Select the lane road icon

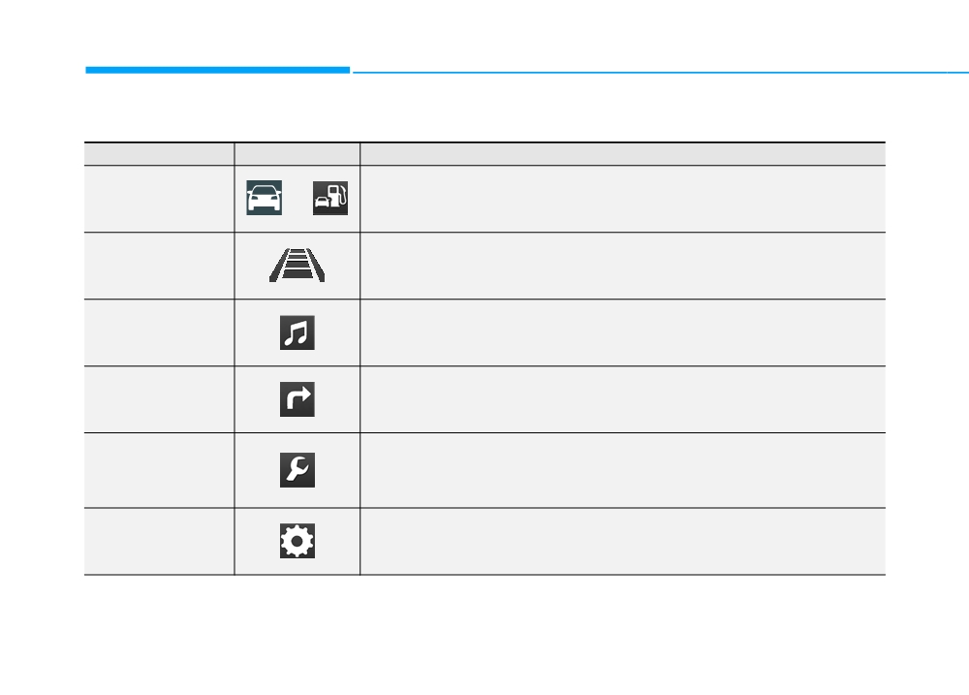click(x=297, y=266)
